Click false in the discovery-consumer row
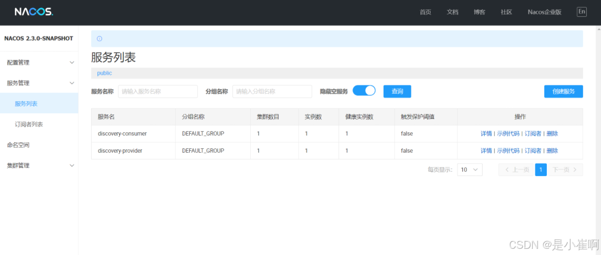 point(407,134)
